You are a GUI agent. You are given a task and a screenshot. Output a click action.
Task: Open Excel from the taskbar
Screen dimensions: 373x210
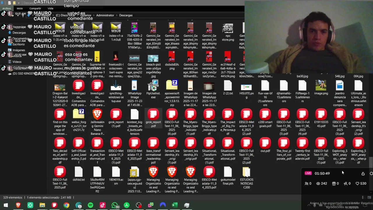click(x=175, y=205)
